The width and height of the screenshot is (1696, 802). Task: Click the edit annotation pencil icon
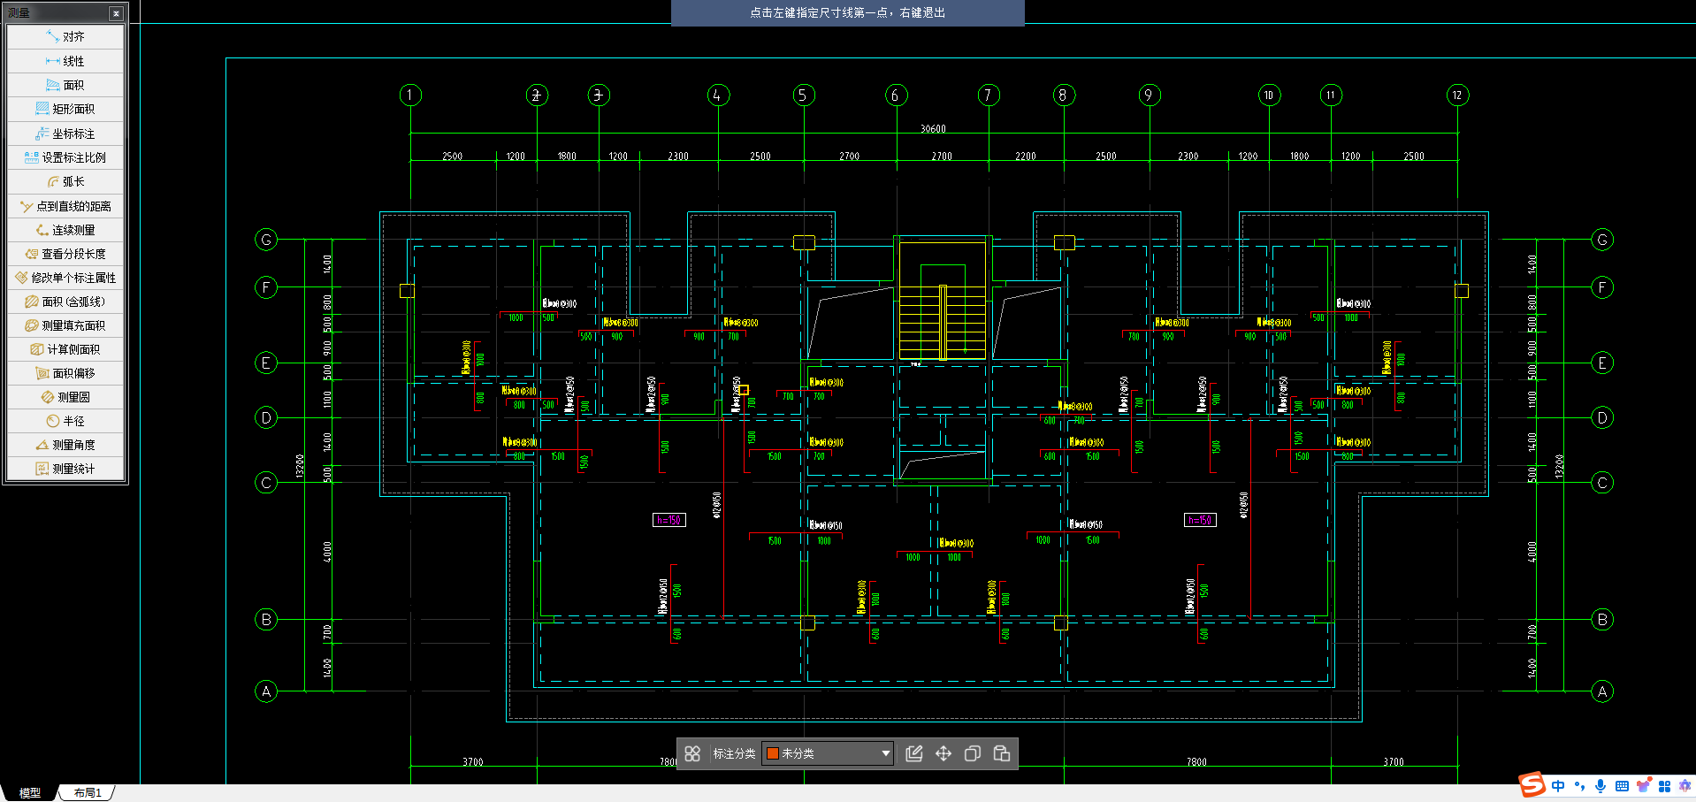(x=914, y=753)
